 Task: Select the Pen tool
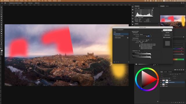(x=1, y=35)
